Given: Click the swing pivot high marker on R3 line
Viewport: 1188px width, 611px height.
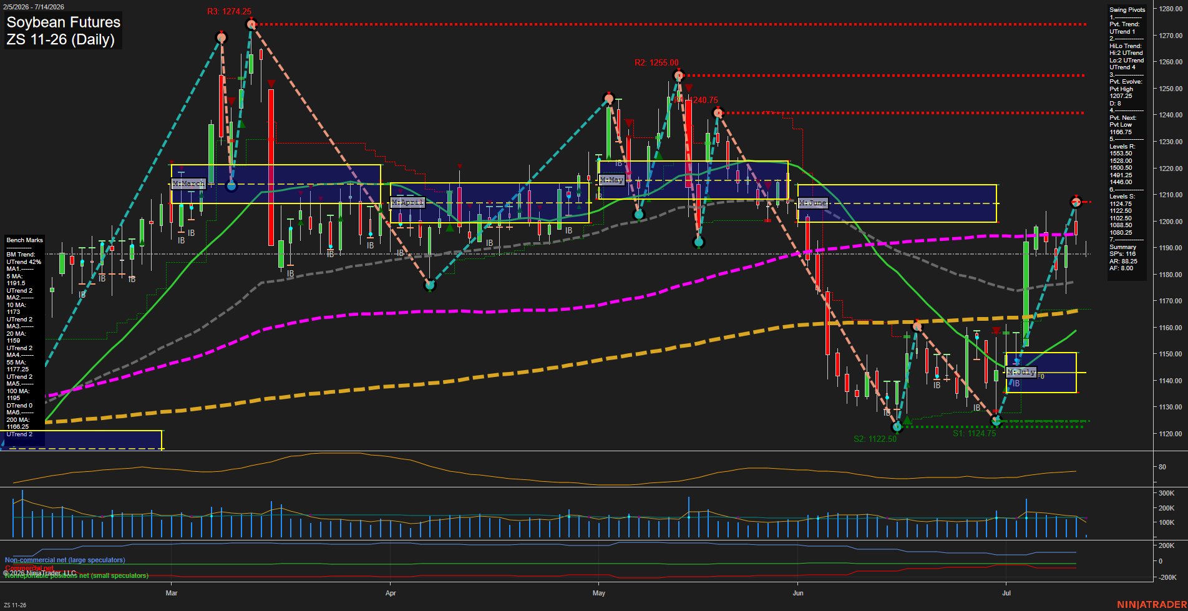Looking at the screenshot, I should click(251, 24).
